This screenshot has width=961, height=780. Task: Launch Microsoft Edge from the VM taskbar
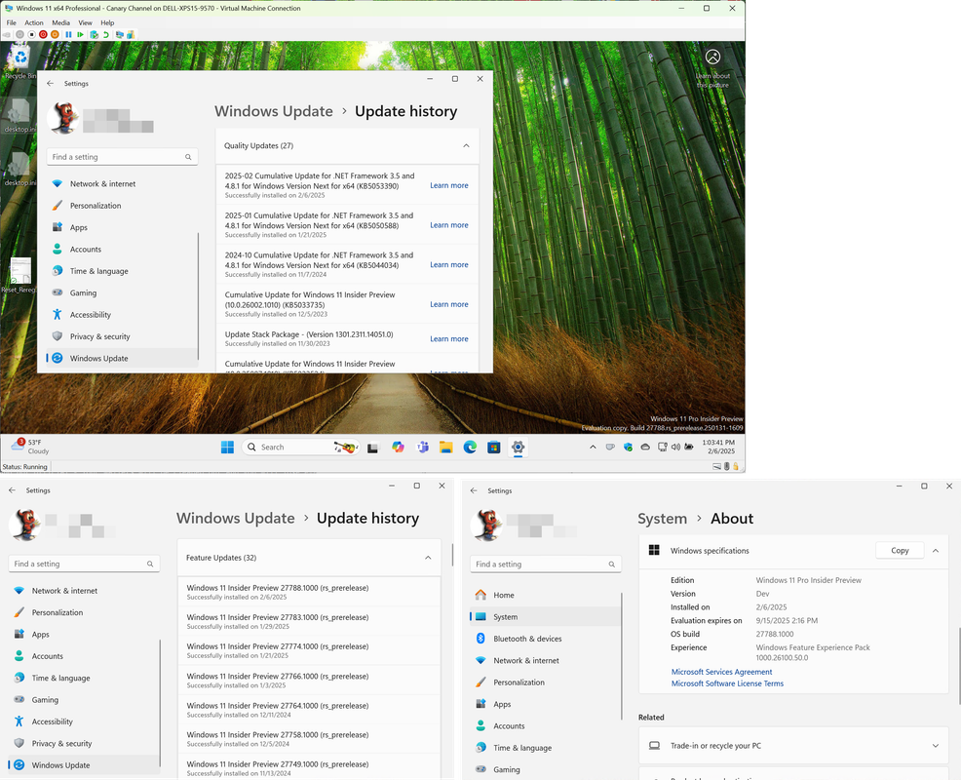tap(470, 447)
